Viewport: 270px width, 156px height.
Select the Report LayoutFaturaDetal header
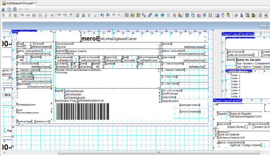point(238,34)
